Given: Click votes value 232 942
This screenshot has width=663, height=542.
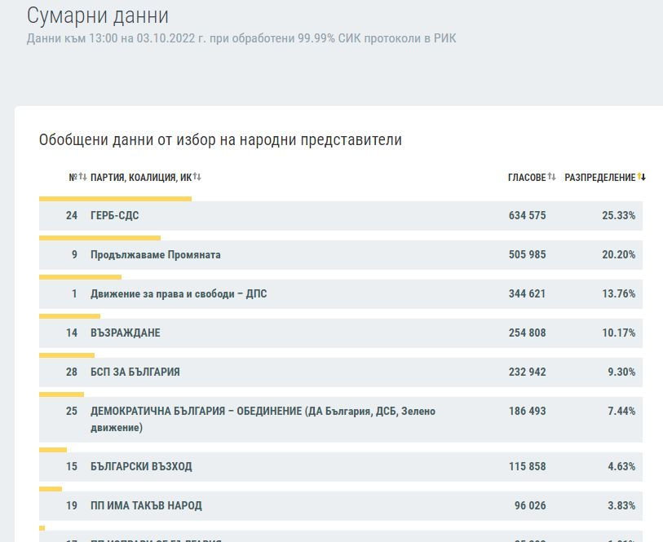Looking at the screenshot, I should (528, 372).
